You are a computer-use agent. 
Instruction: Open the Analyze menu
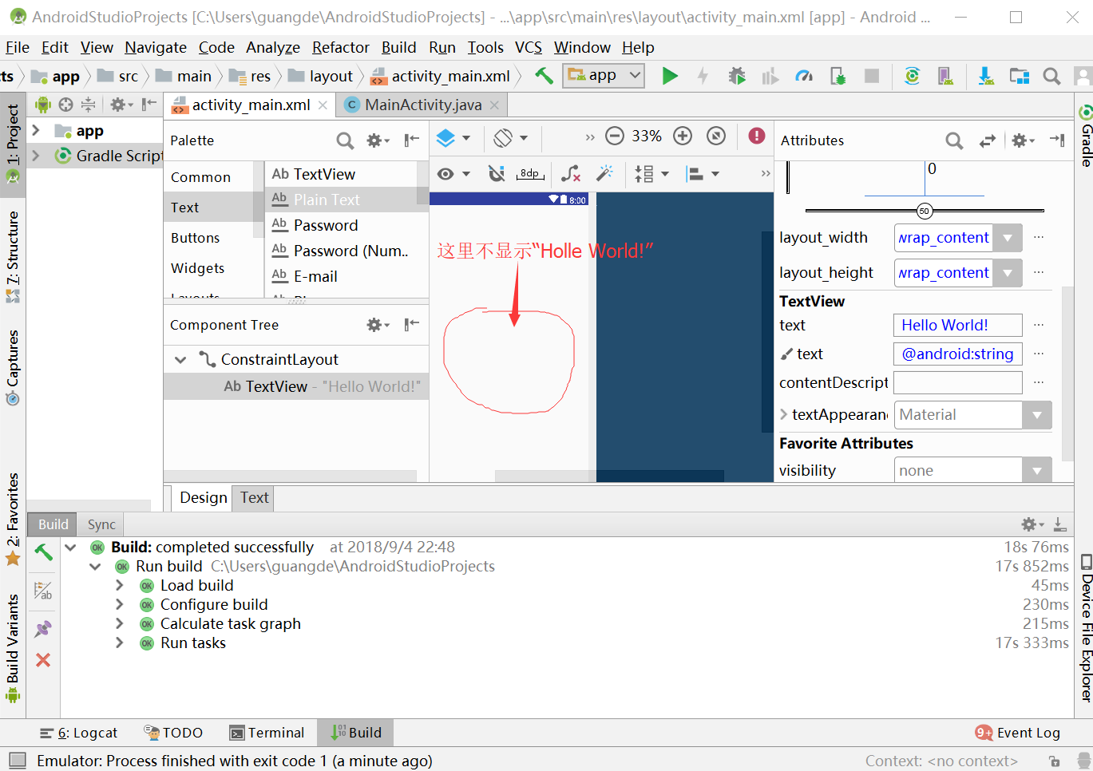273,48
